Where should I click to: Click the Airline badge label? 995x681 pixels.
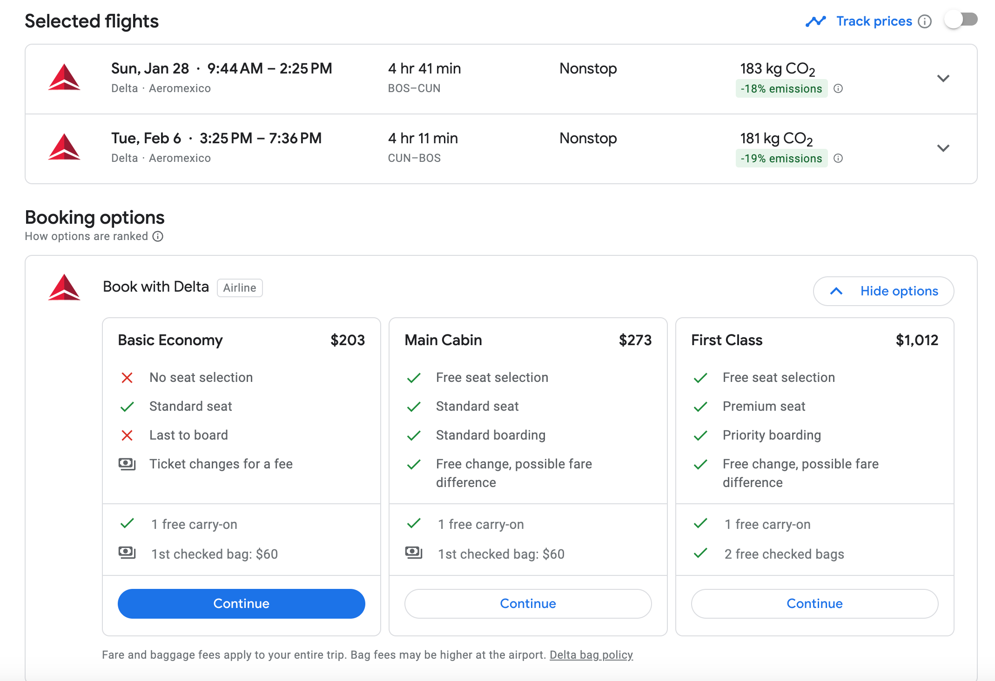[x=240, y=288]
